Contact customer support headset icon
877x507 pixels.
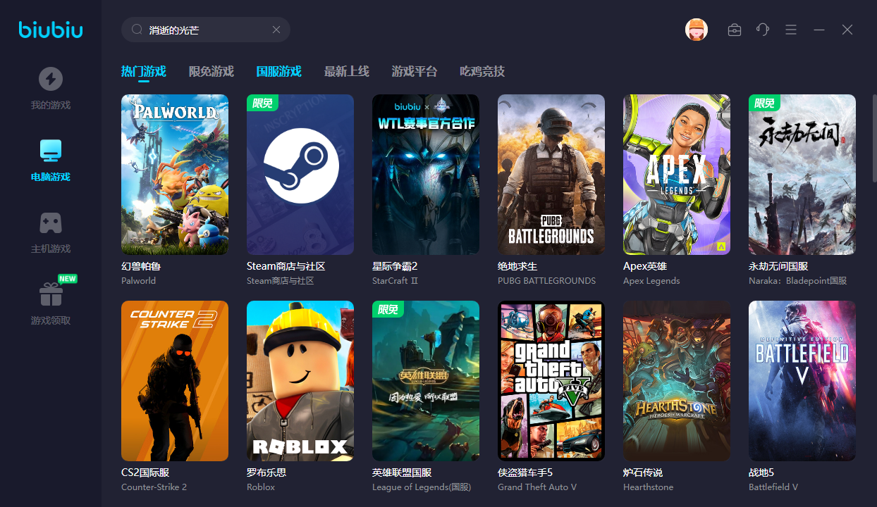coord(762,30)
